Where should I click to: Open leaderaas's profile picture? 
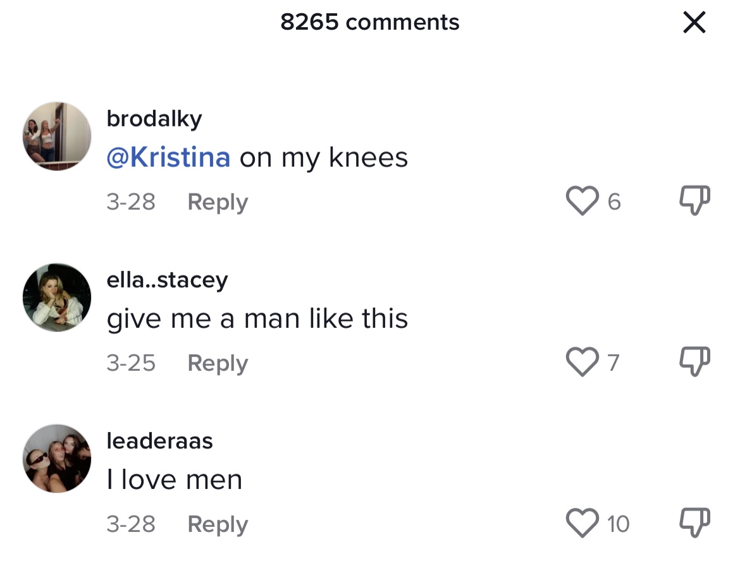[57, 459]
